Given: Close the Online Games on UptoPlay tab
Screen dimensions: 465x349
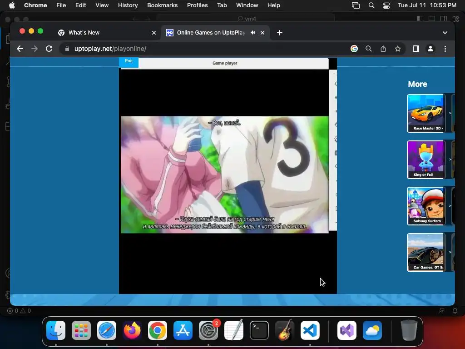Looking at the screenshot, I should pos(262,33).
